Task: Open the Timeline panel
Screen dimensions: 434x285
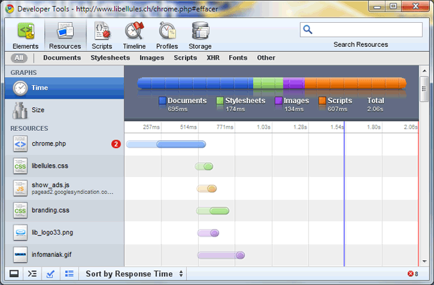Action: coord(134,36)
